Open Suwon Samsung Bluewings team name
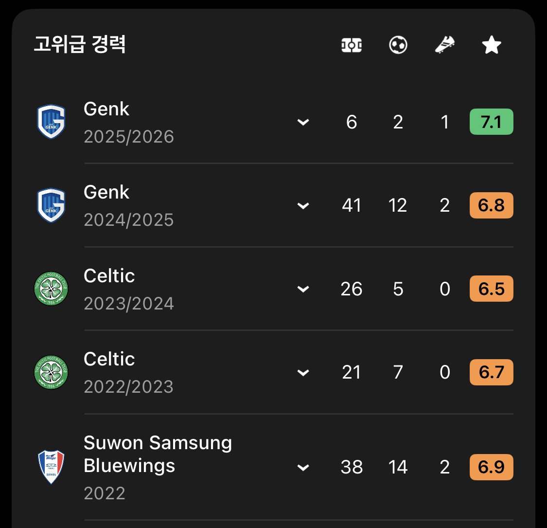 pos(158,454)
